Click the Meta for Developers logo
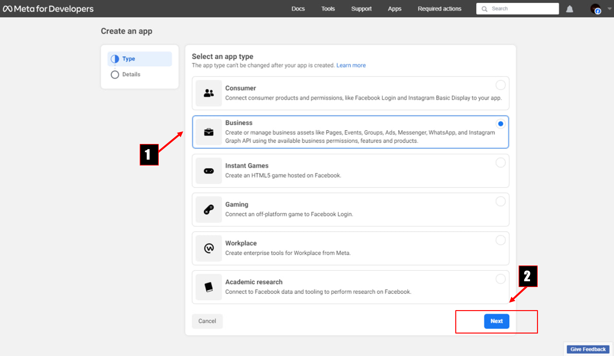This screenshot has height=356, width=614. click(x=48, y=9)
